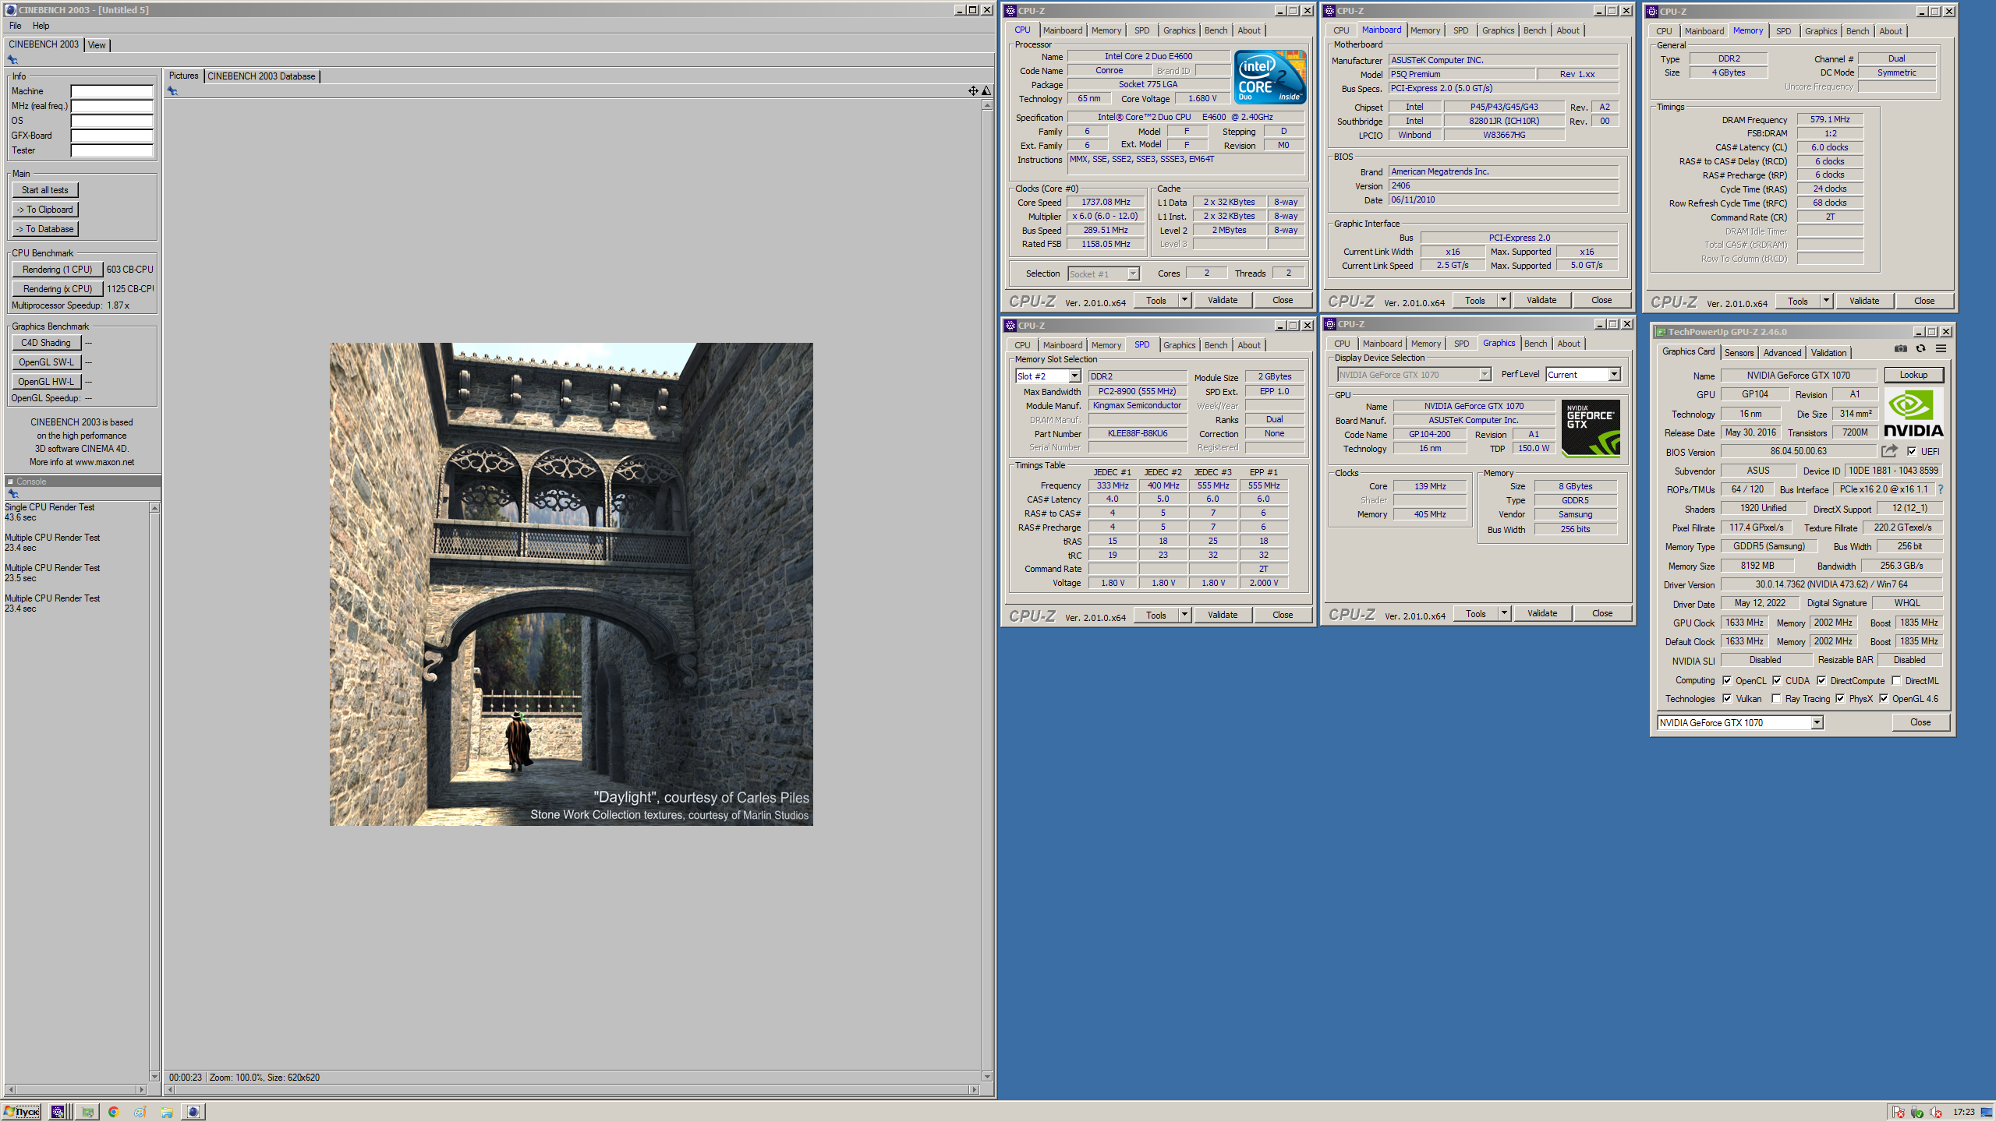Open the GPU-Z hamburger menu

[1941, 349]
